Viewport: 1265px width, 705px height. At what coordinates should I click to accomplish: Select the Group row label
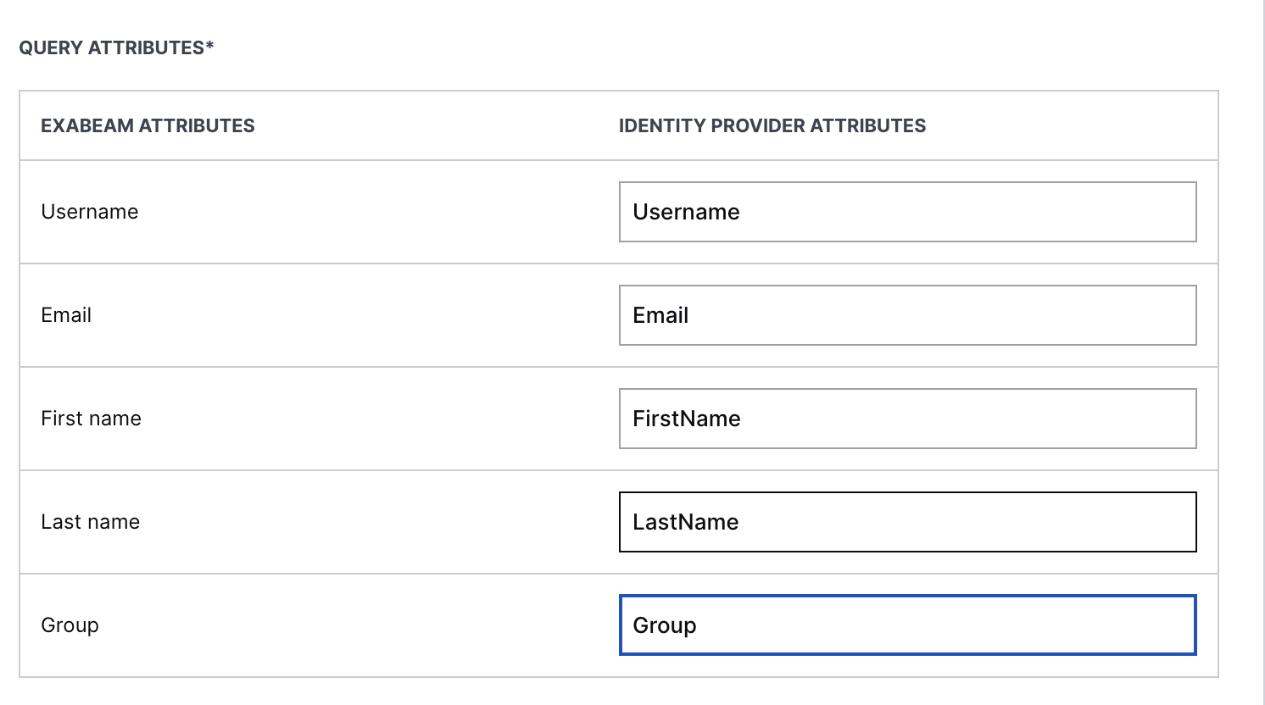click(x=70, y=625)
